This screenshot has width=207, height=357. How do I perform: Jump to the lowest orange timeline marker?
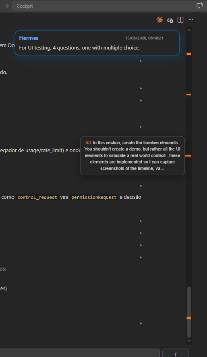click(x=189, y=318)
